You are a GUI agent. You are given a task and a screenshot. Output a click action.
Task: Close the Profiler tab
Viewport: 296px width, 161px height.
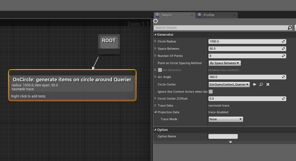click(234, 15)
